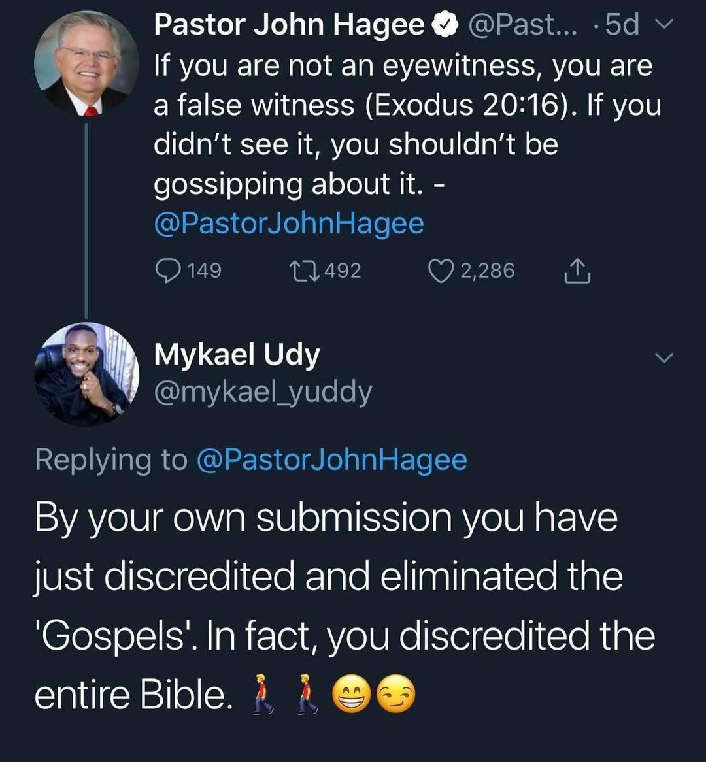
Task: Click the reply speech bubble icon
Action: point(168,271)
